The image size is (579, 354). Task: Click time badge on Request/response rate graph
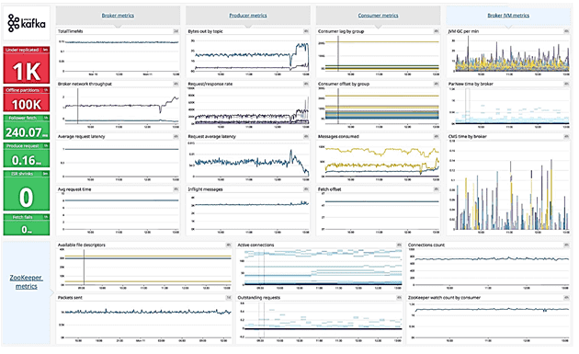coord(306,85)
